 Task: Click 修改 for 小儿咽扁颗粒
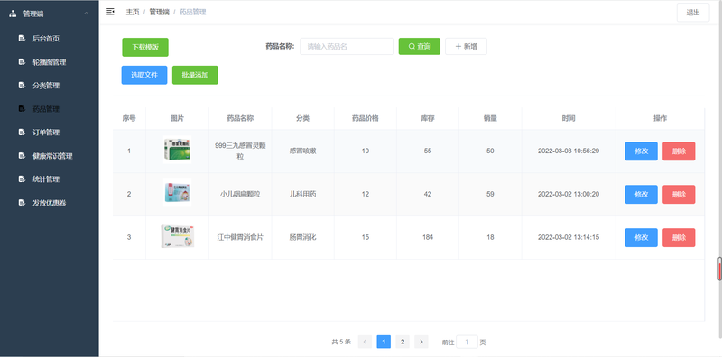click(x=641, y=194)
